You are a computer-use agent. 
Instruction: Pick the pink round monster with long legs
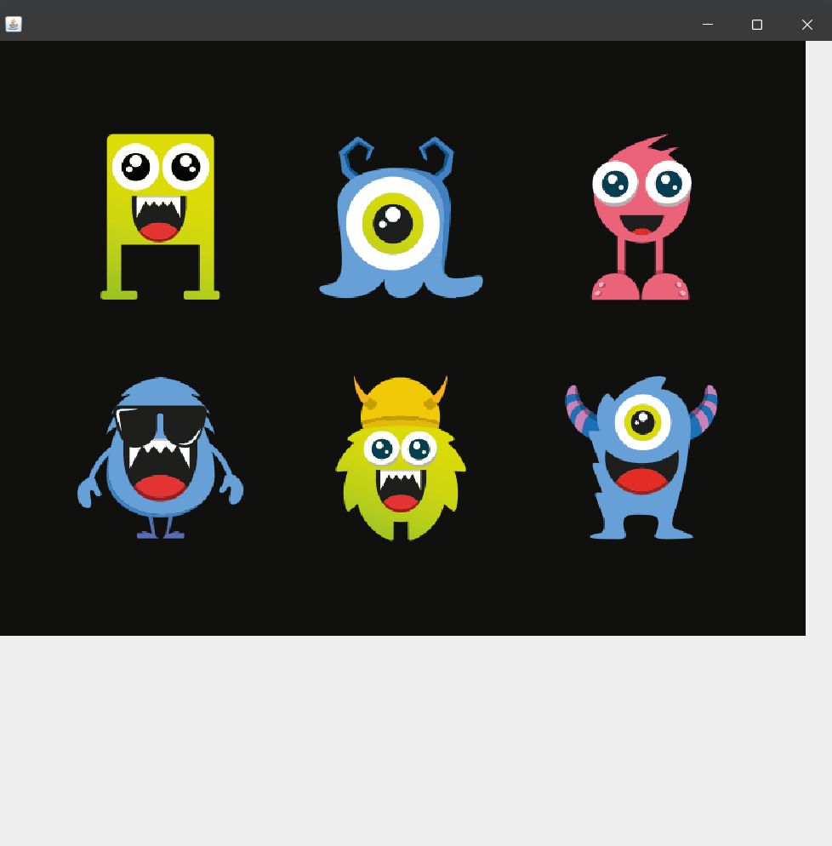coord(641,216)
